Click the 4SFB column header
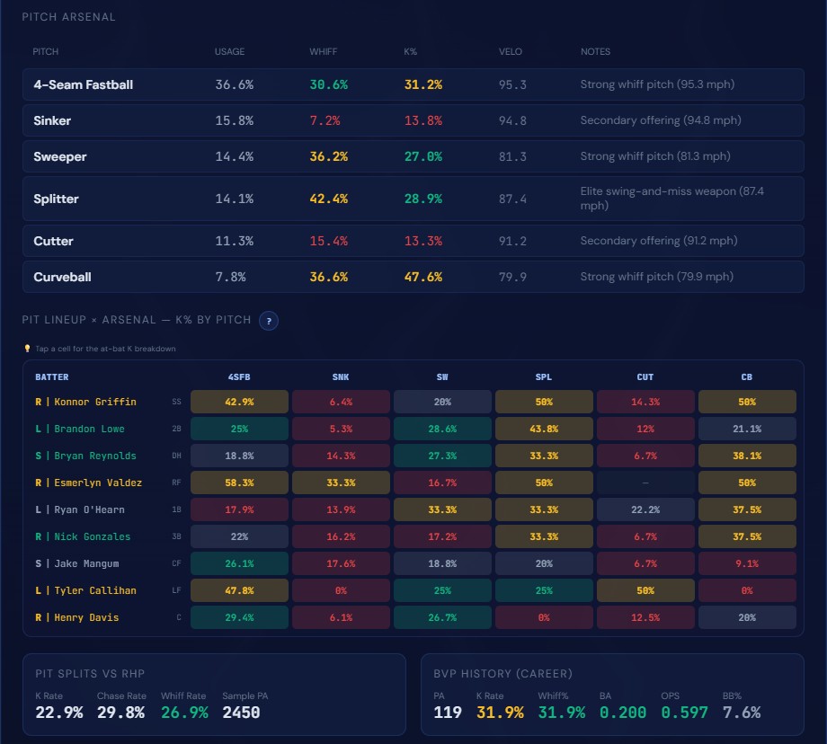 point(239,377)
